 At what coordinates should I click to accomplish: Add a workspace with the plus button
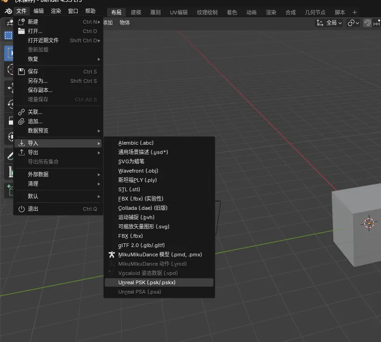tap(354, 12)
